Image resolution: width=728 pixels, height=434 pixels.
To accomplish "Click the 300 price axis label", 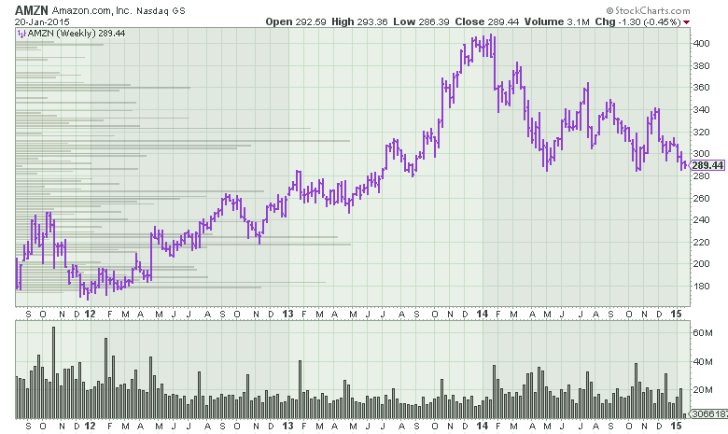I will (x=701, y=154).
